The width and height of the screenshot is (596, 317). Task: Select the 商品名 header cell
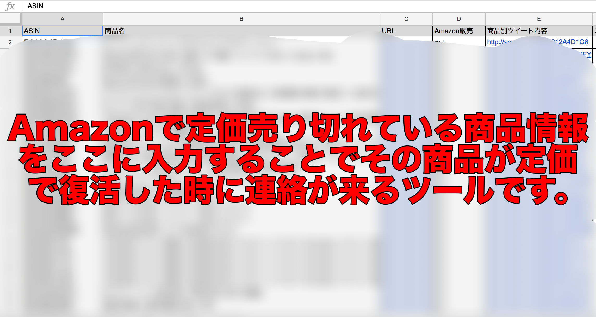[x=241, y=31]
